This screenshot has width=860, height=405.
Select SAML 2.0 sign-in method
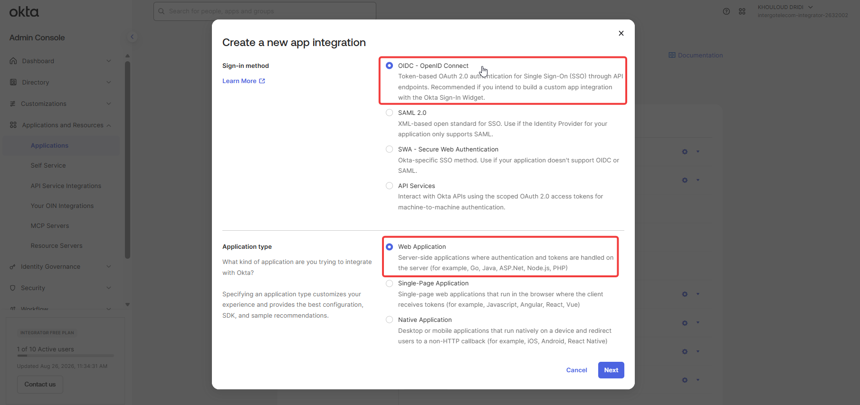(390, 113)
